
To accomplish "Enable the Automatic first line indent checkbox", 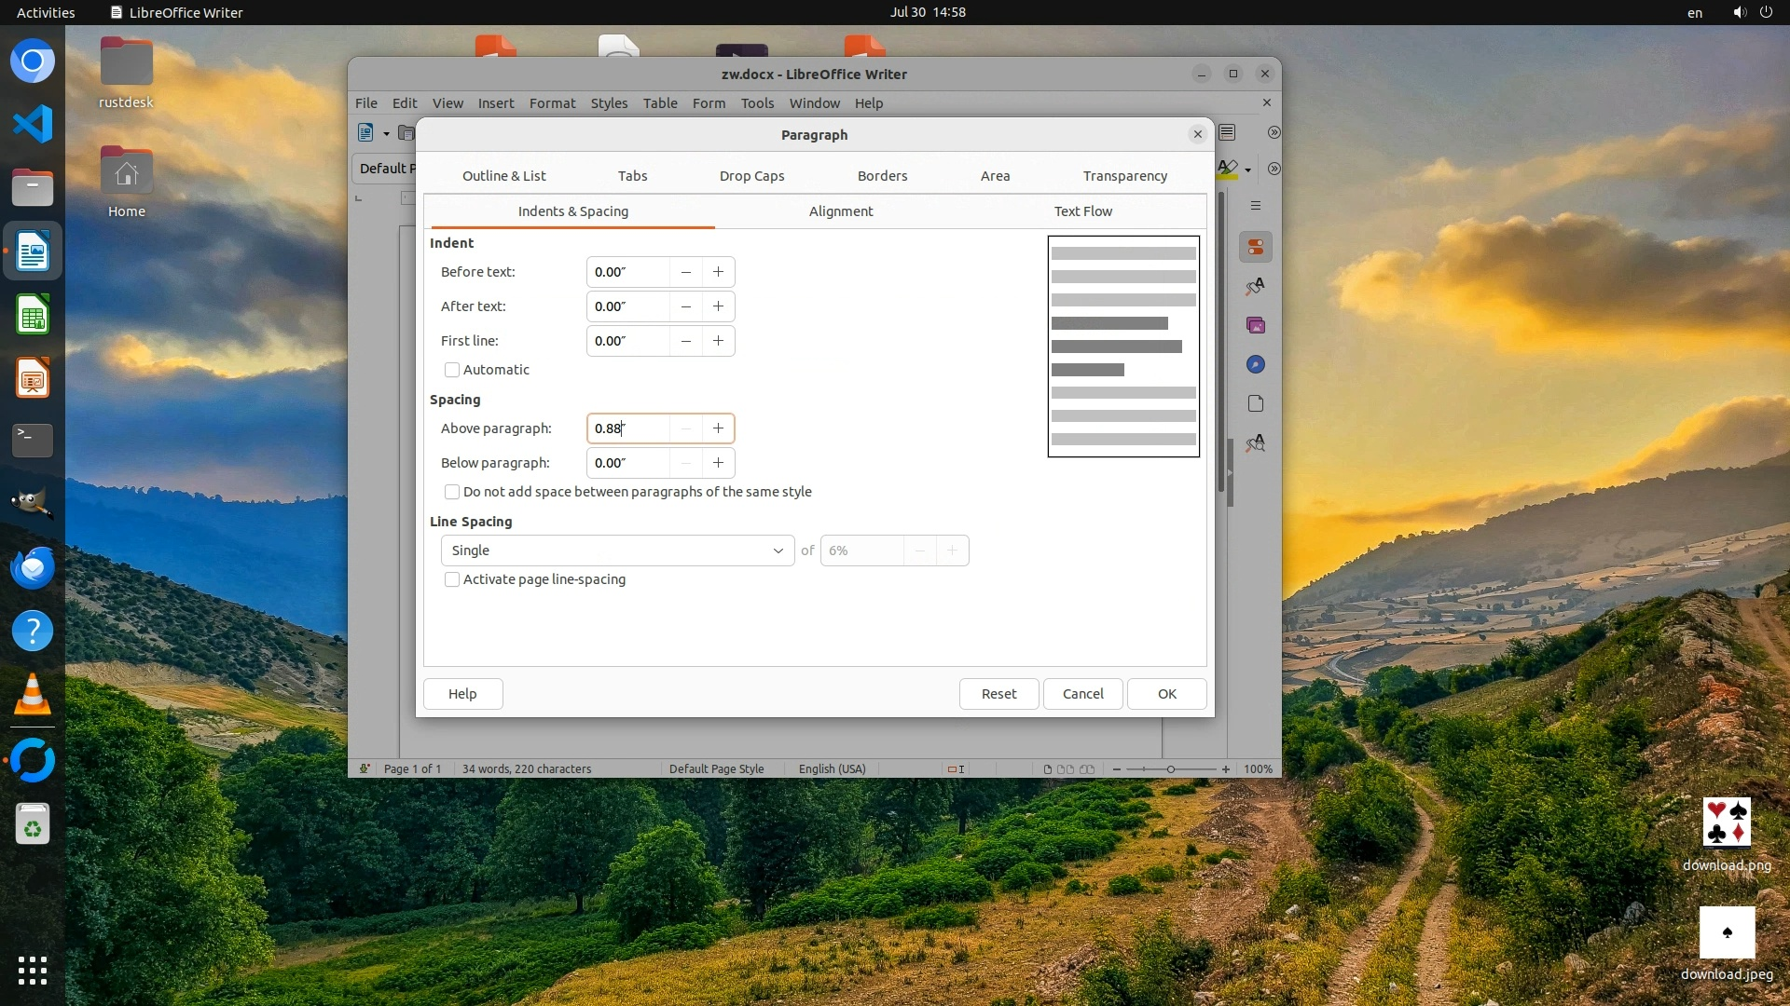I will 452,370.
